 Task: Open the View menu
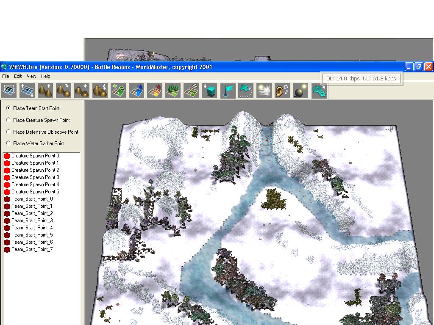[31, 76]
